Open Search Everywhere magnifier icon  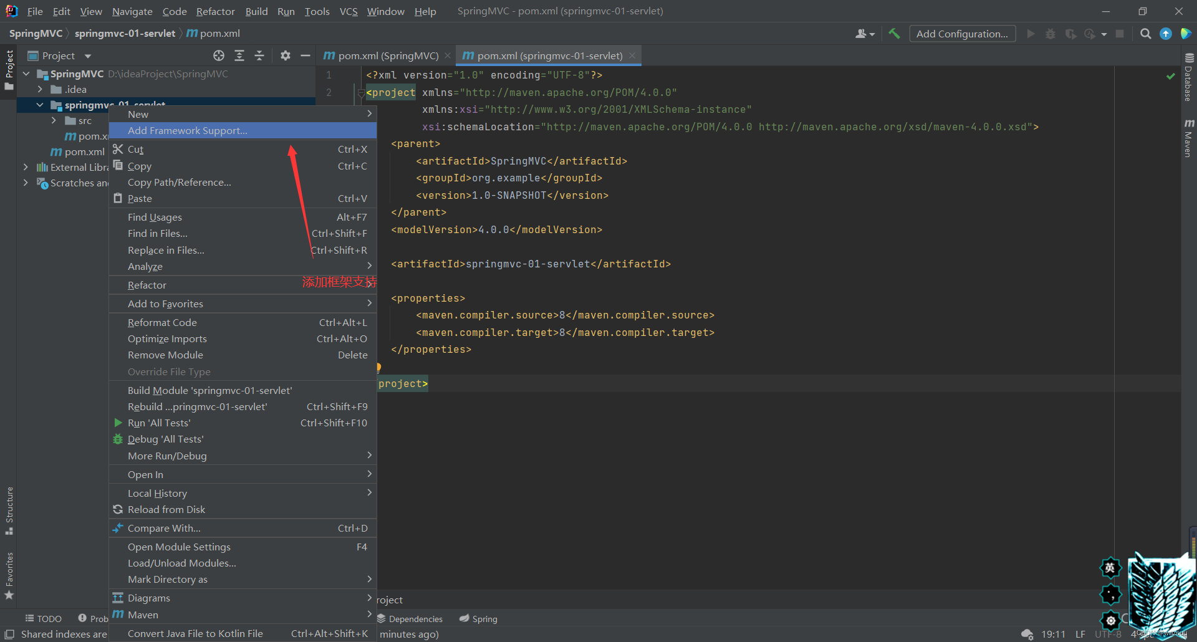tap(1145, 34)
